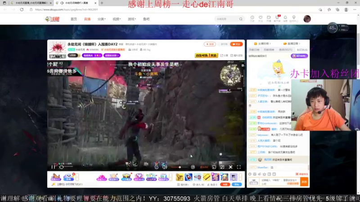Image resolution: width=360 pixels, height=202 pixels.
Task: Switch to the 贡献日榜 tab
Action: click(254, 50)
